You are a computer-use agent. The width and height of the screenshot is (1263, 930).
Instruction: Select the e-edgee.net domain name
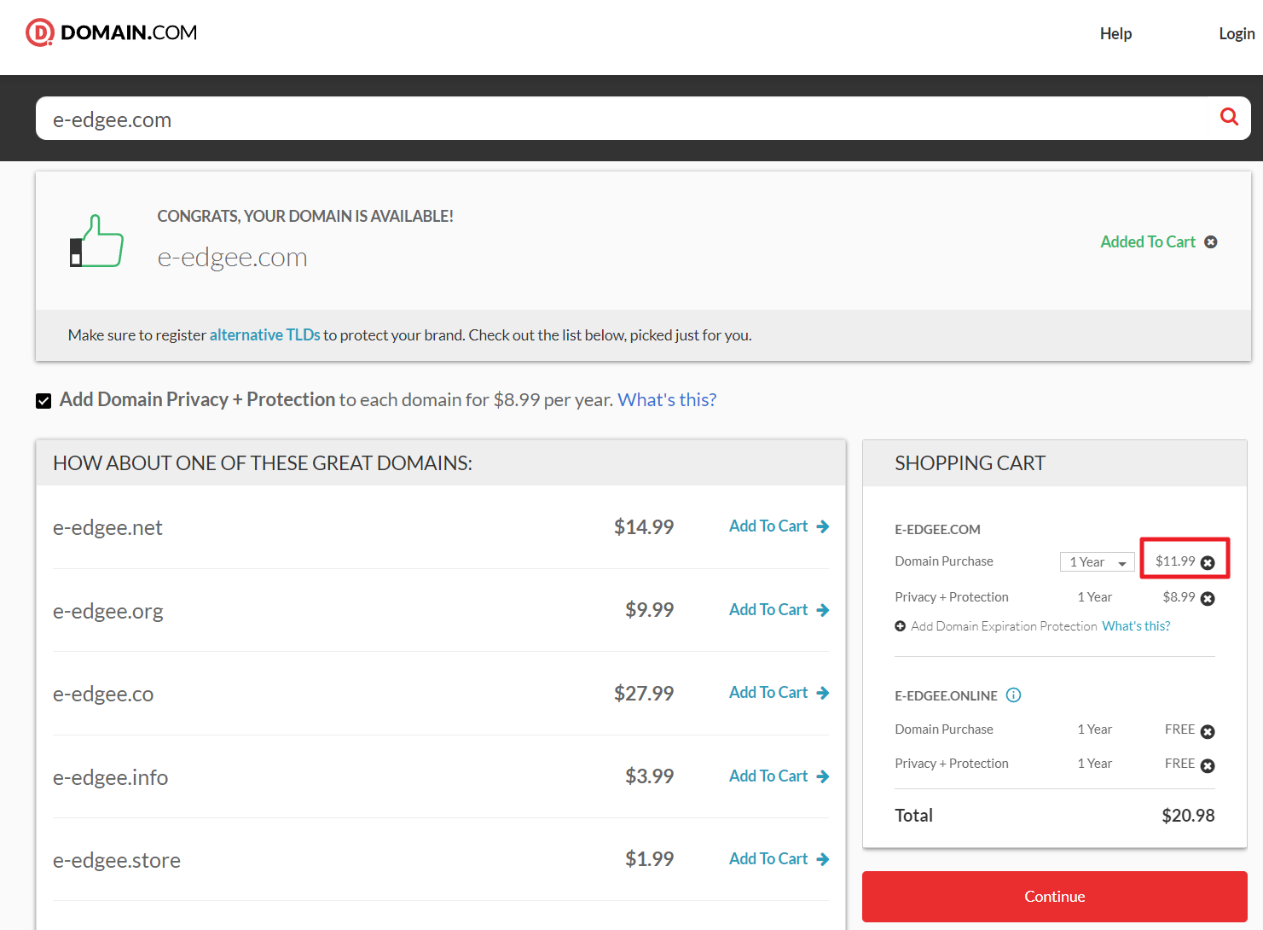(x=107, y=528)
